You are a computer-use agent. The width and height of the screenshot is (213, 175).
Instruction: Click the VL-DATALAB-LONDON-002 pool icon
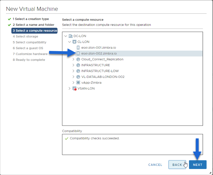click(x=78, y=77)
